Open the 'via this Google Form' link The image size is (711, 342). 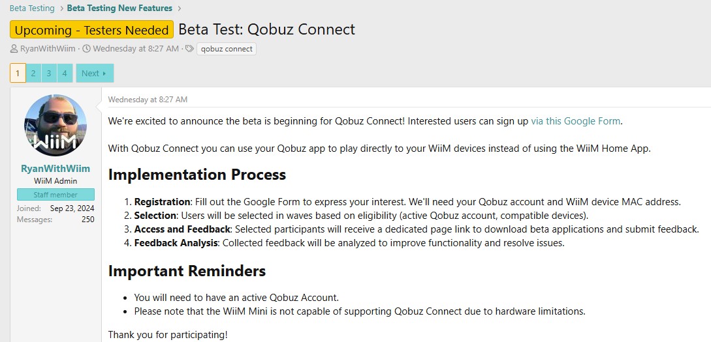(576, 121)
